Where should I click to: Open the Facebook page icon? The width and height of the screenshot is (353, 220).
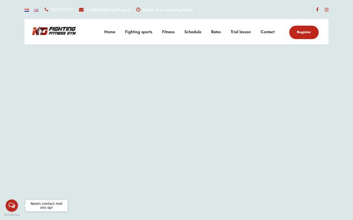point(317,9)
